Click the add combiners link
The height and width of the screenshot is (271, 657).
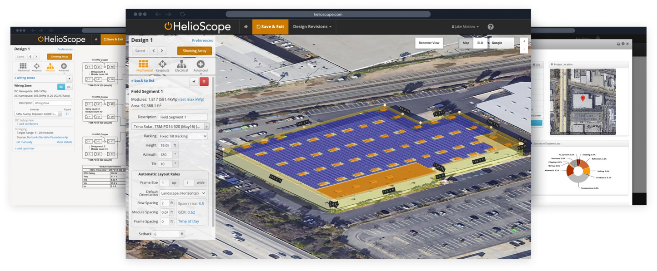tap(27, 124)
